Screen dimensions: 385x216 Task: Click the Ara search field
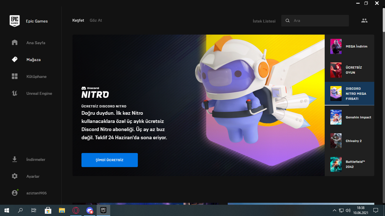pos(315,21)
